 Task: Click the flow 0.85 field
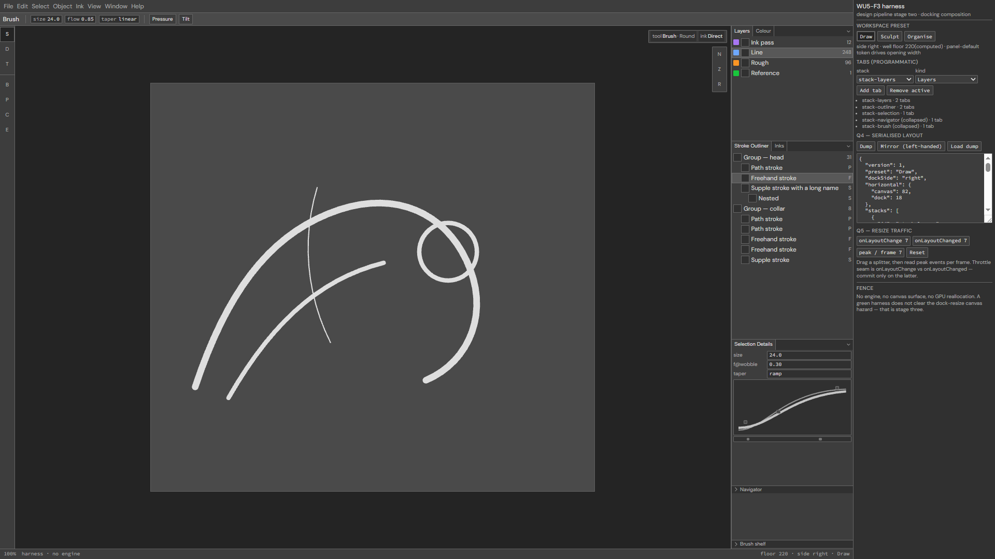click(x=80, y=19)
